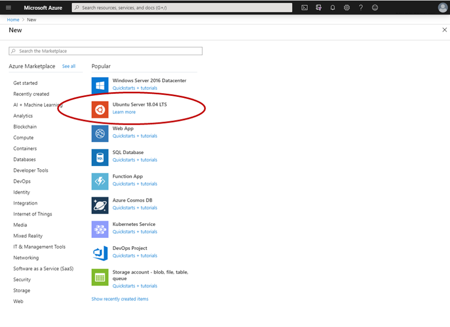Open Blockchain category
This screenshot has width=450, height=327.
[x=25, y=127]
